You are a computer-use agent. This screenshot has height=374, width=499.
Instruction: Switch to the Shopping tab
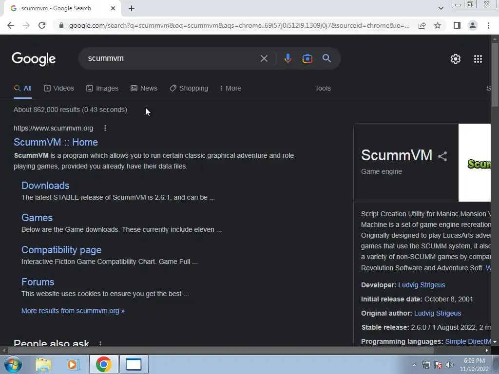pyautogui.click(x=189, y=88)
